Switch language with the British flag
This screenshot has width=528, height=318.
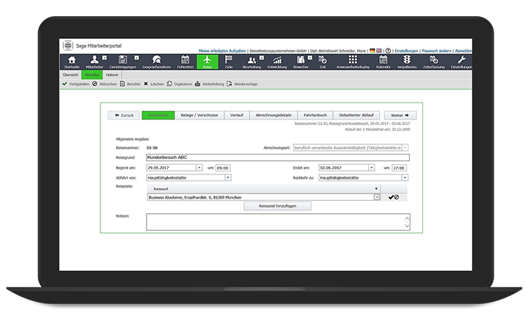tap(379, 51)
